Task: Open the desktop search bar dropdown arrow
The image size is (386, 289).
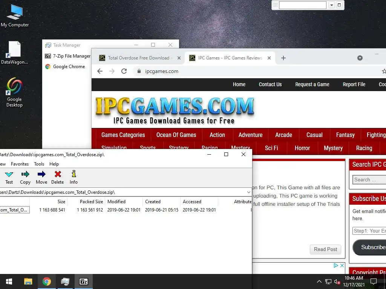Action: tap(332, 5)
